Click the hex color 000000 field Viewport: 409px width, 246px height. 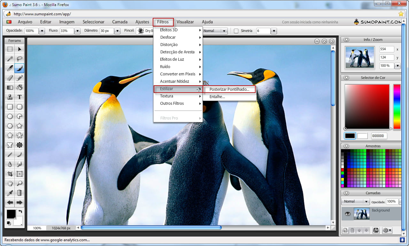(379, 136)
